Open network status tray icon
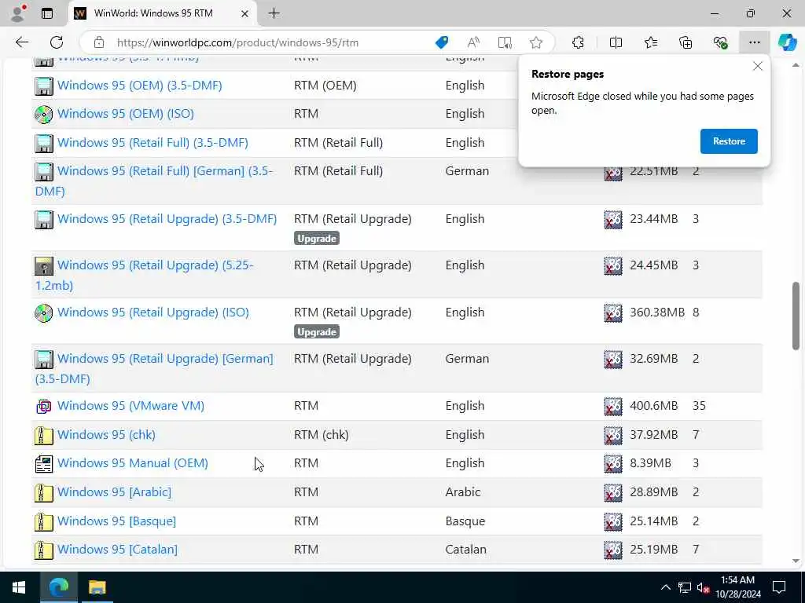 pyautogui.click(x=685, y=587)
